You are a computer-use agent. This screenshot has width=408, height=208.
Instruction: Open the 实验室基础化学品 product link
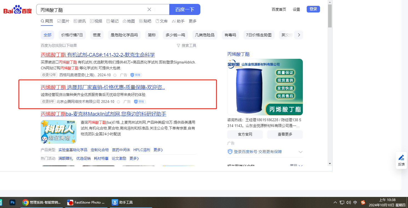[x=73, y=150]
